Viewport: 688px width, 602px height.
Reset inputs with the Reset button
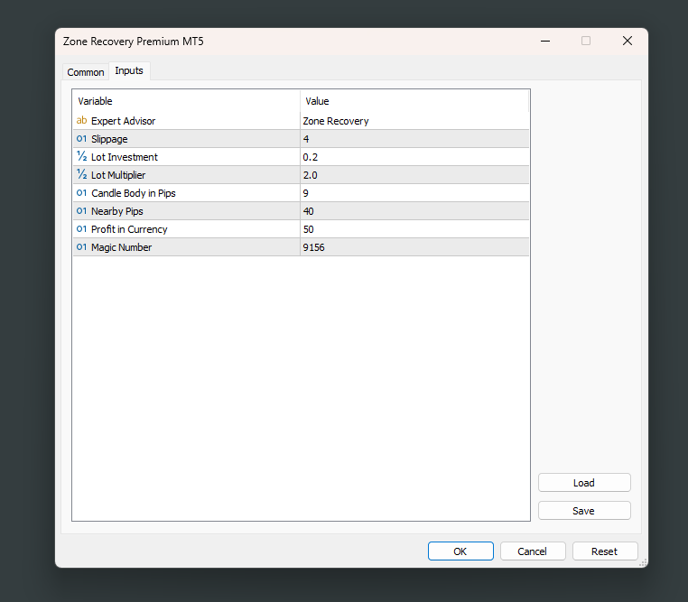pos(604,551)
